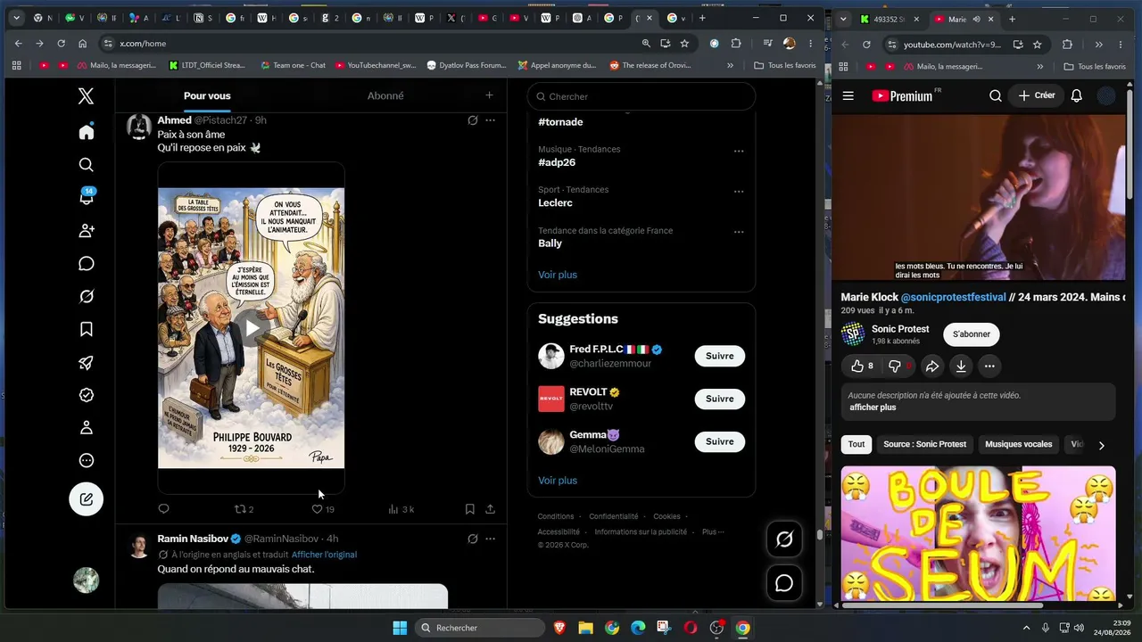
Task: Open the floating messages button on X
Action: (784, 583)
